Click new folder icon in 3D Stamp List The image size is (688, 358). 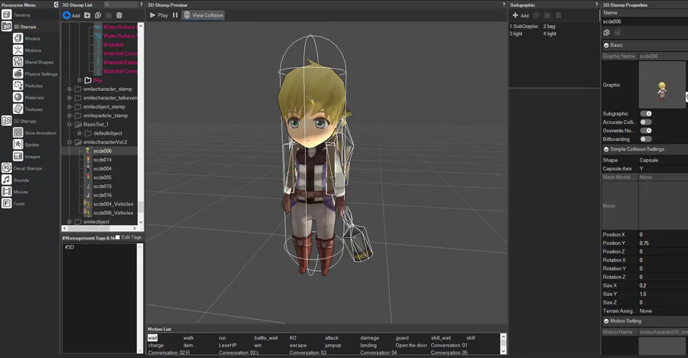coord(87,15)
